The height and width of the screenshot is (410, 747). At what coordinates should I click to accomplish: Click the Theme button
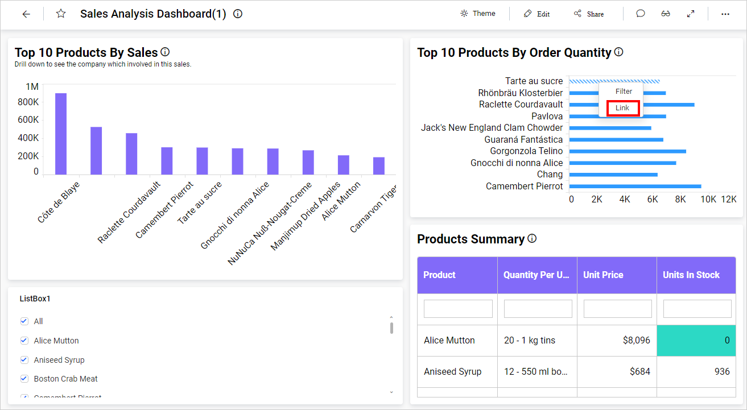point(478,14)
